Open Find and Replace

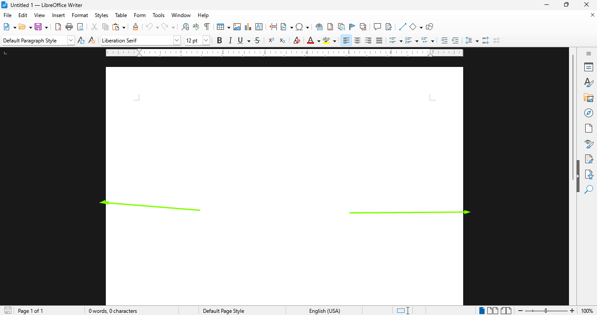pos(185,27)
